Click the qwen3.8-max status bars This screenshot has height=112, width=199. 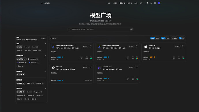pos(137,80)
